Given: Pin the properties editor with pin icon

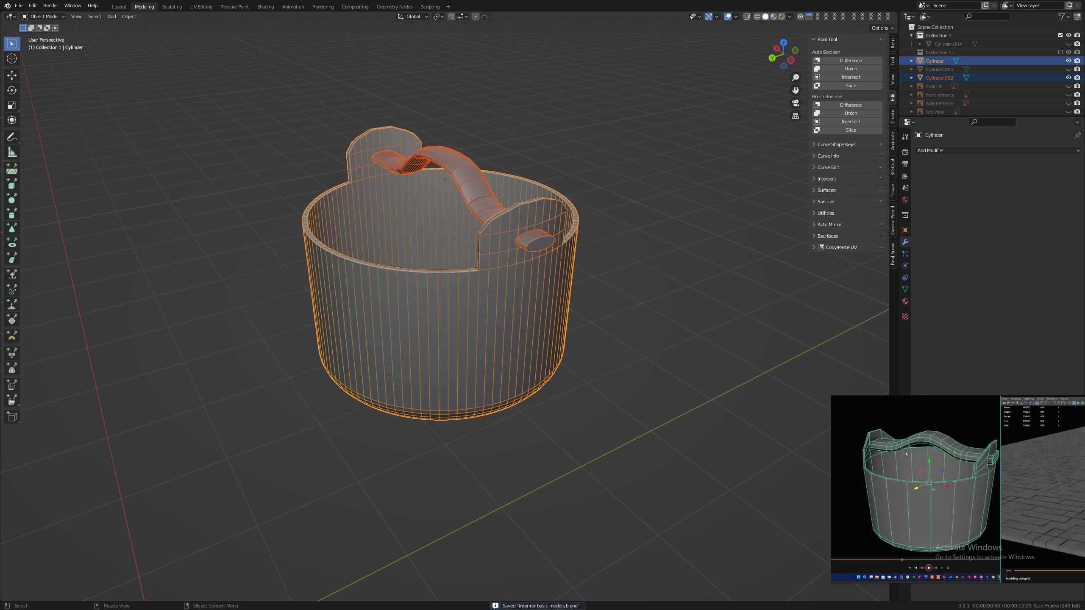Looking at the screenshot, I should coord(1077,135).
